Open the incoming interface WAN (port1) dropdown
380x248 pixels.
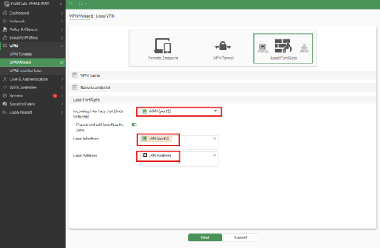179,111
